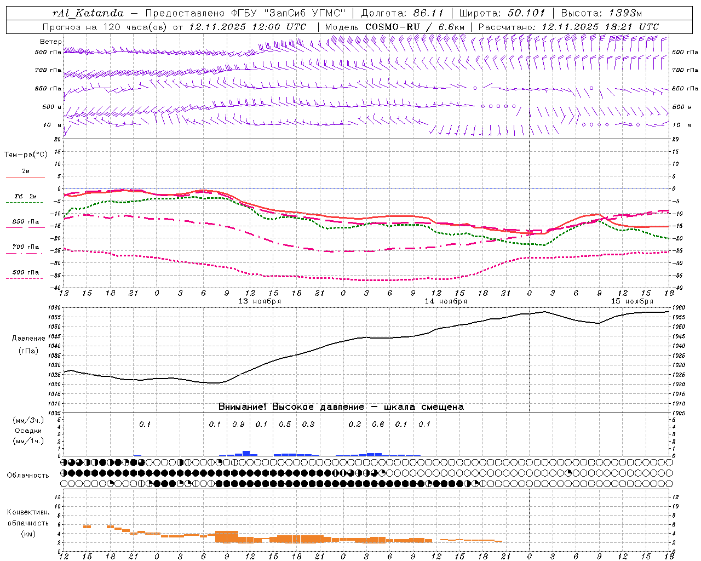The image size is (701, 561).
Task: Click the tallest blue precipitation bar
Action: (246, 454)
